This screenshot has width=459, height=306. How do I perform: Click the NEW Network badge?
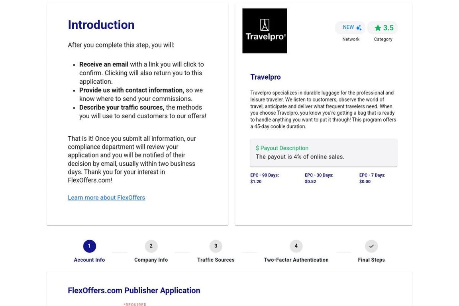(x=350, y=27)
